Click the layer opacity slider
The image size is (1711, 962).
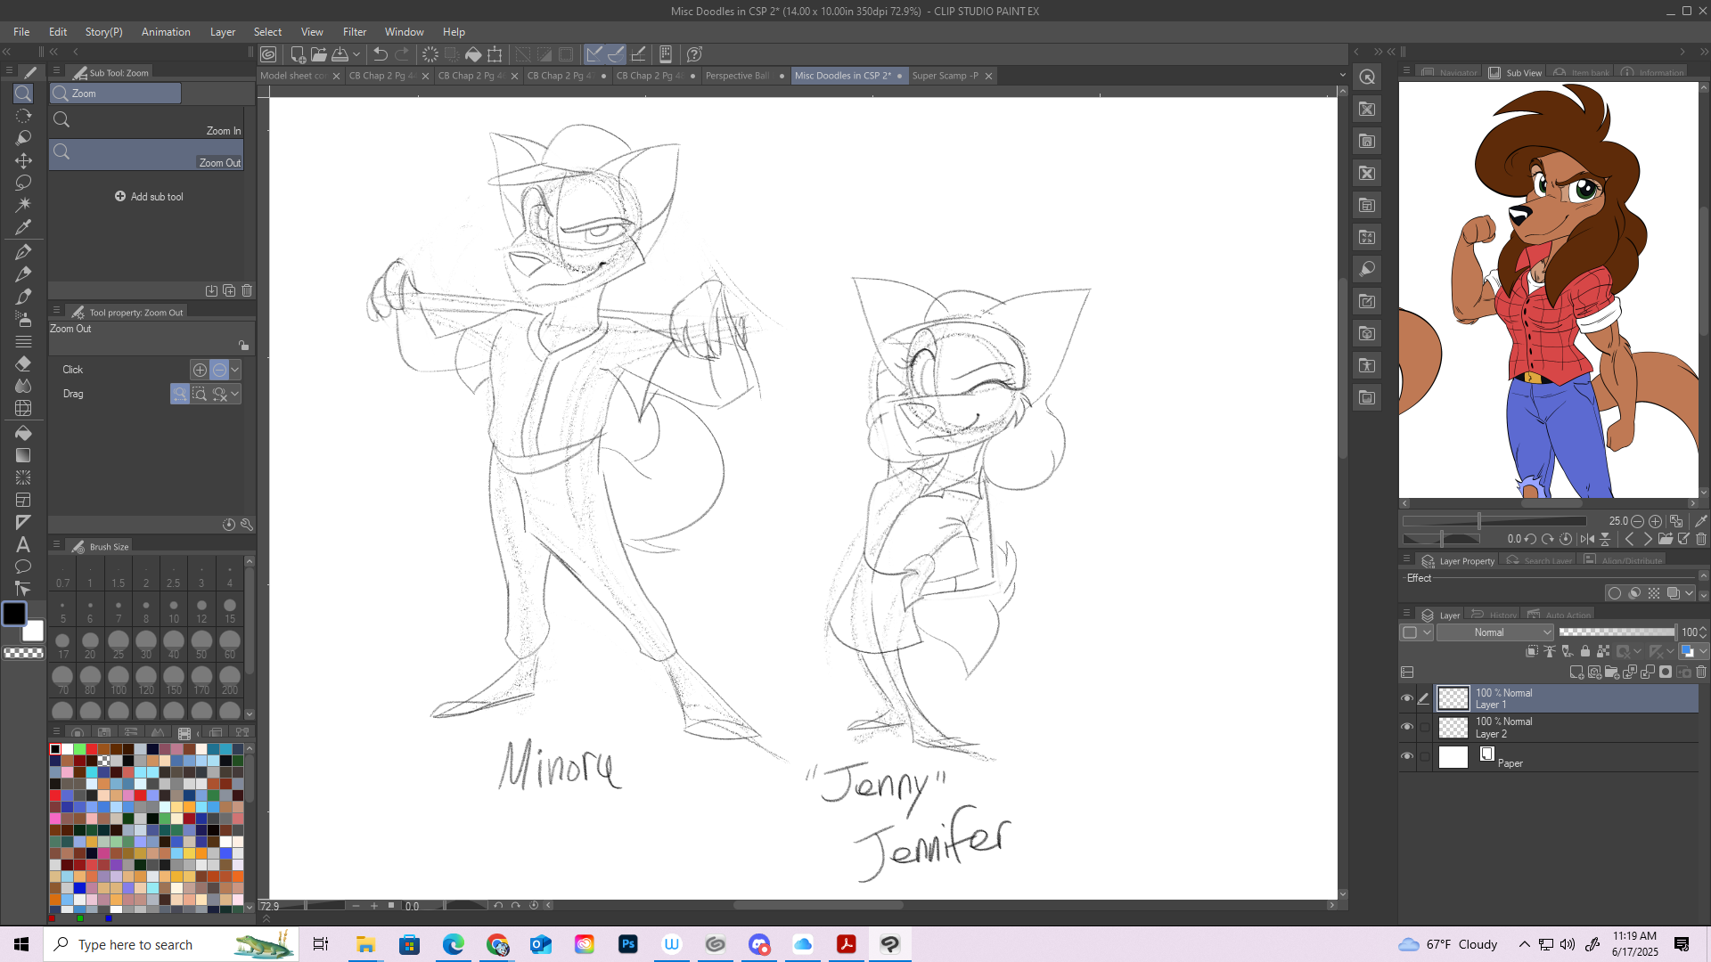pyautogui.click(x=1617, y=632)
